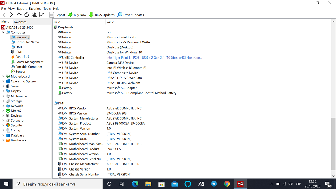Expand the Benchmark tree node

point(3,140)
